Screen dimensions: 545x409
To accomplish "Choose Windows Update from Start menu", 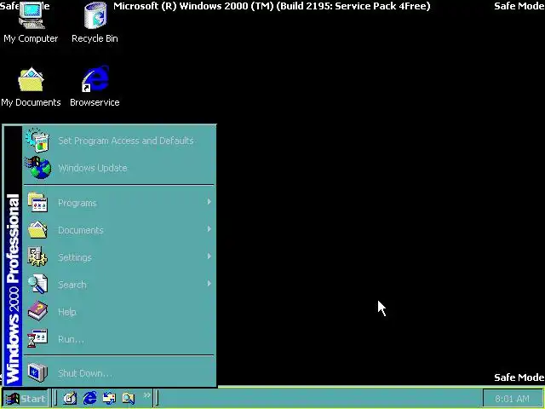I will click(x=119, y=168).
